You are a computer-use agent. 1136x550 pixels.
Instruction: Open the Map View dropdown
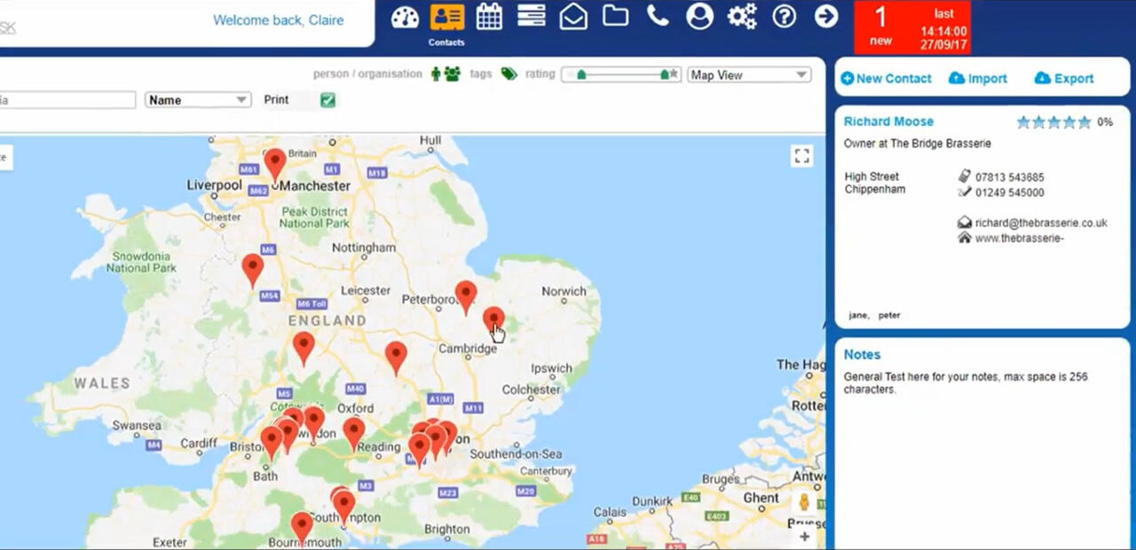click(x=747, y=75)
